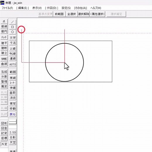Image resolution: width=152 pixels, height=152 pixels.
Task: Activate the 複写 copy tool
Action: 13,103
